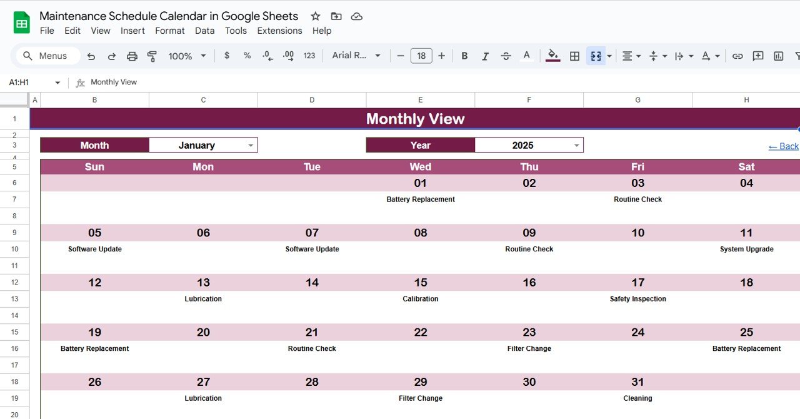Open vertical align dropdown

657,56
